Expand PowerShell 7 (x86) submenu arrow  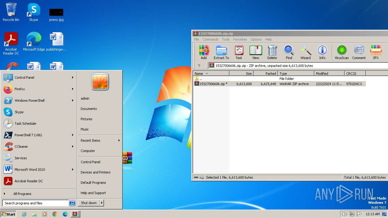coord(73,135)
